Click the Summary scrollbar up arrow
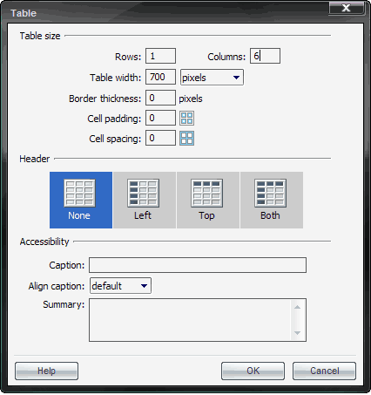Screen dimensions: 371x395 pos(297,307)
